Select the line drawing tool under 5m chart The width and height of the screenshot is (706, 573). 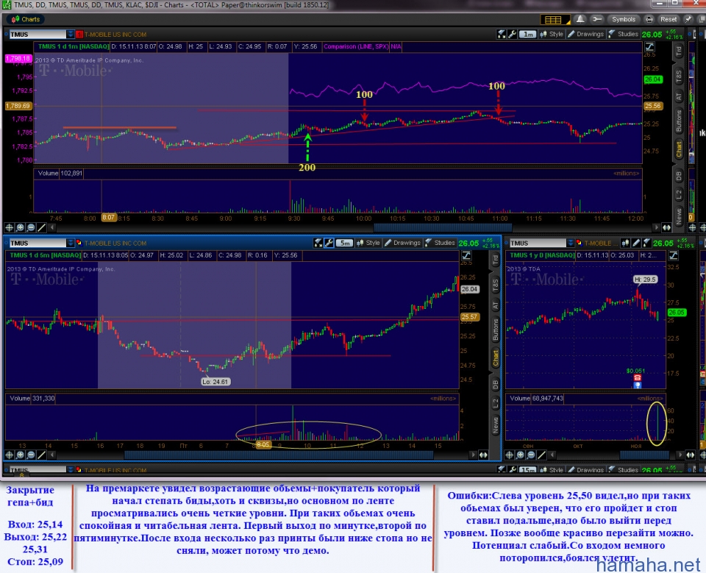(41, 455)
